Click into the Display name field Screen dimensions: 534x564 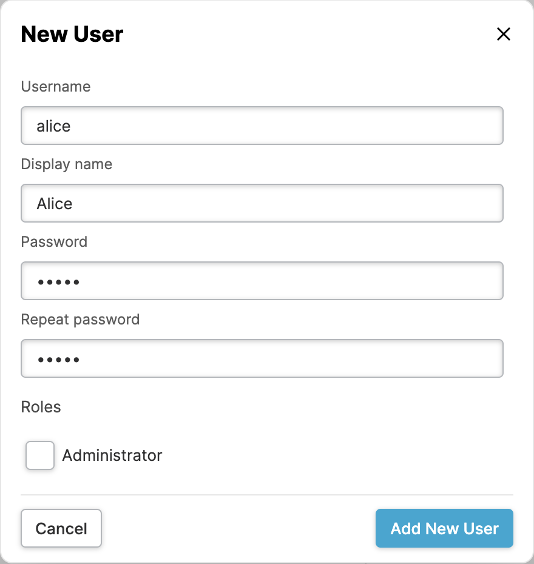[262, 204]
